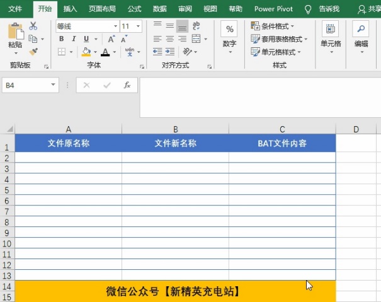Open the 文件 File tab

coord(15,9)
